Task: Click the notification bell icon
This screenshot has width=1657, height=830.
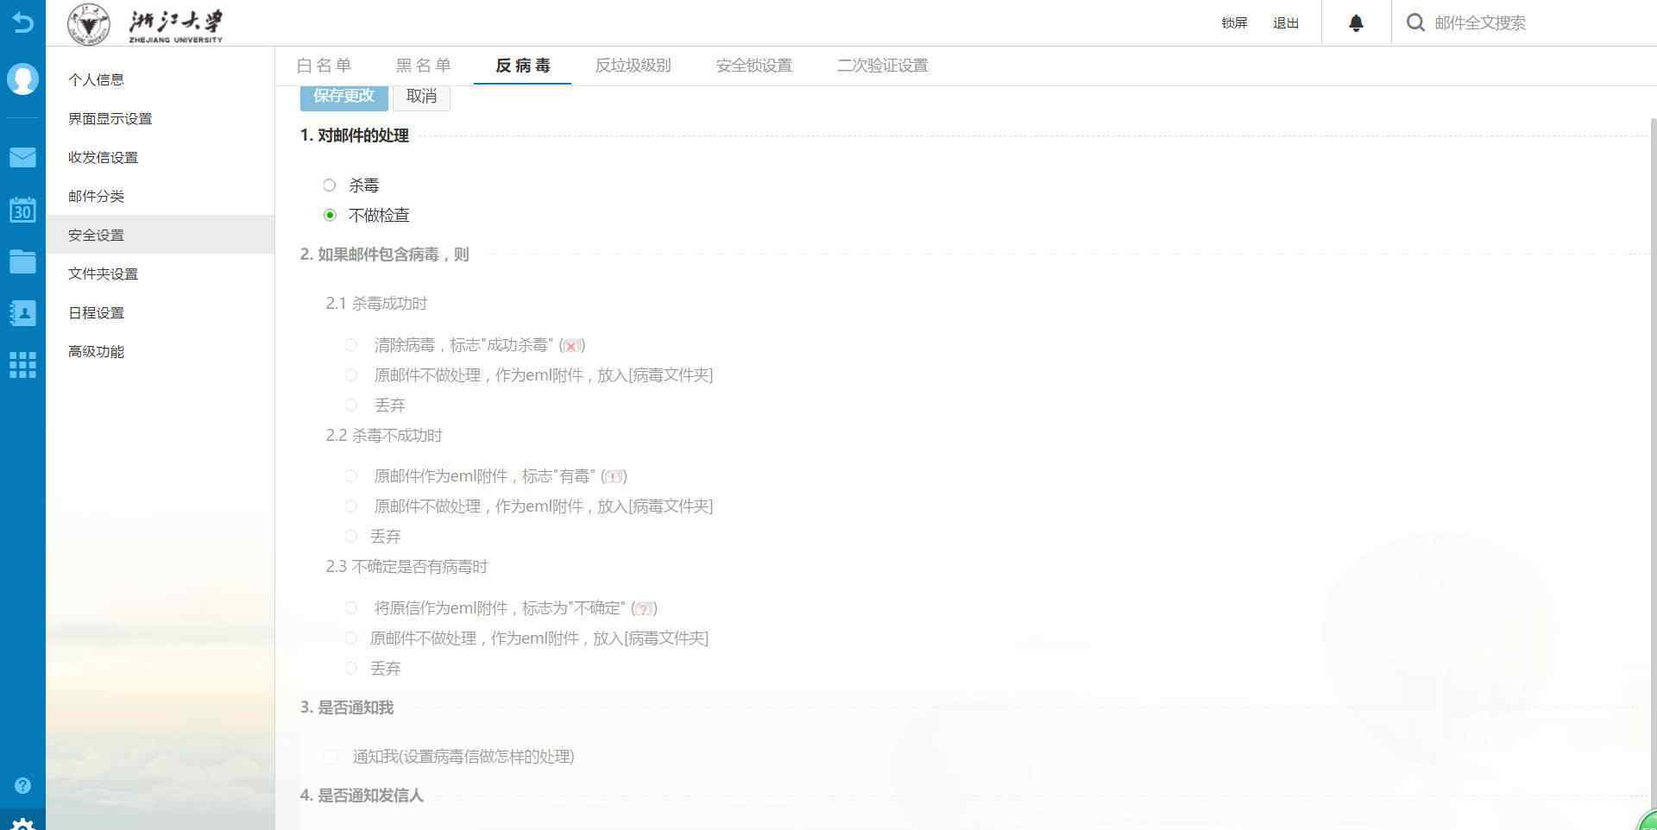Action: pyautogui.click(x=1356, y=23)
